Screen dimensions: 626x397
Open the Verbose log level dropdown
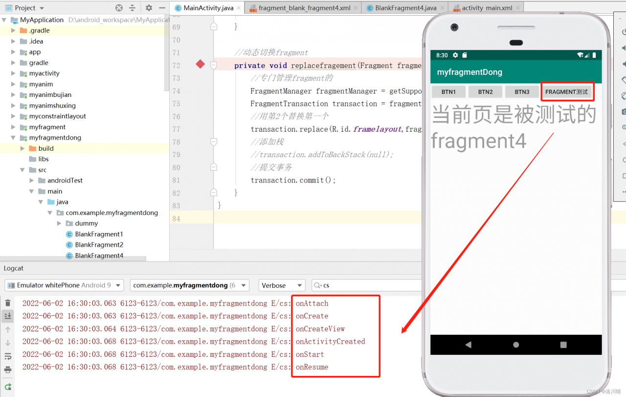pos(282,285)
